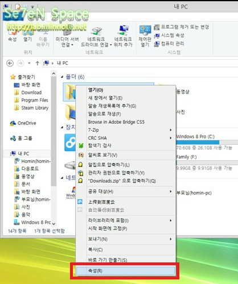Expand the CRC SHA submenu

(x=125, y=138)
